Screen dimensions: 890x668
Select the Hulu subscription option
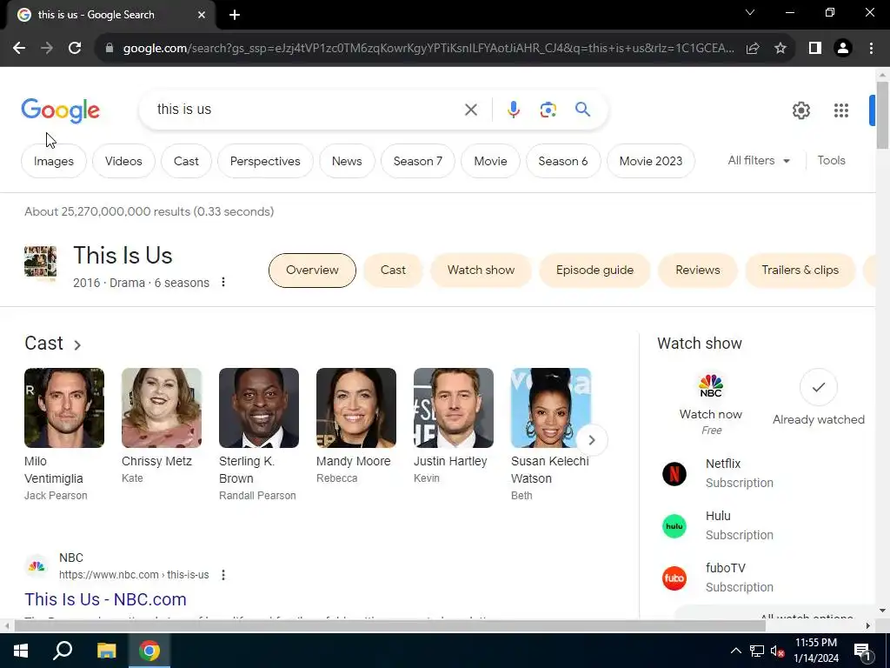tap(718, 525)
